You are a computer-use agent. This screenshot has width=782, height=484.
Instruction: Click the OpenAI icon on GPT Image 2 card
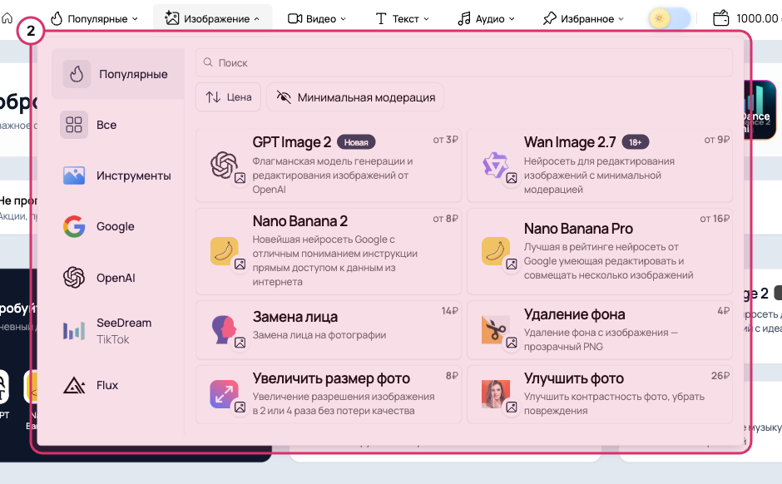coord(224,165)
